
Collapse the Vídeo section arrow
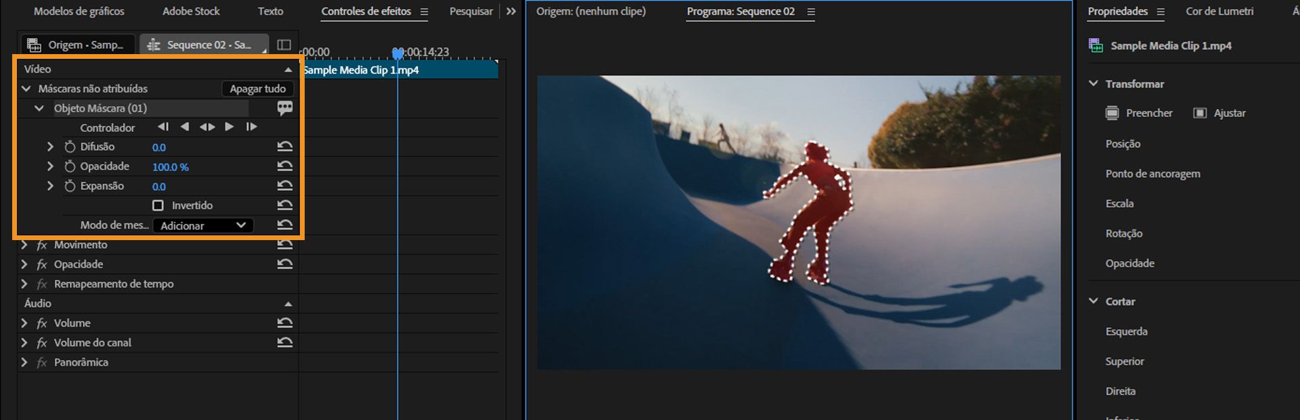(x=288, y=69)
